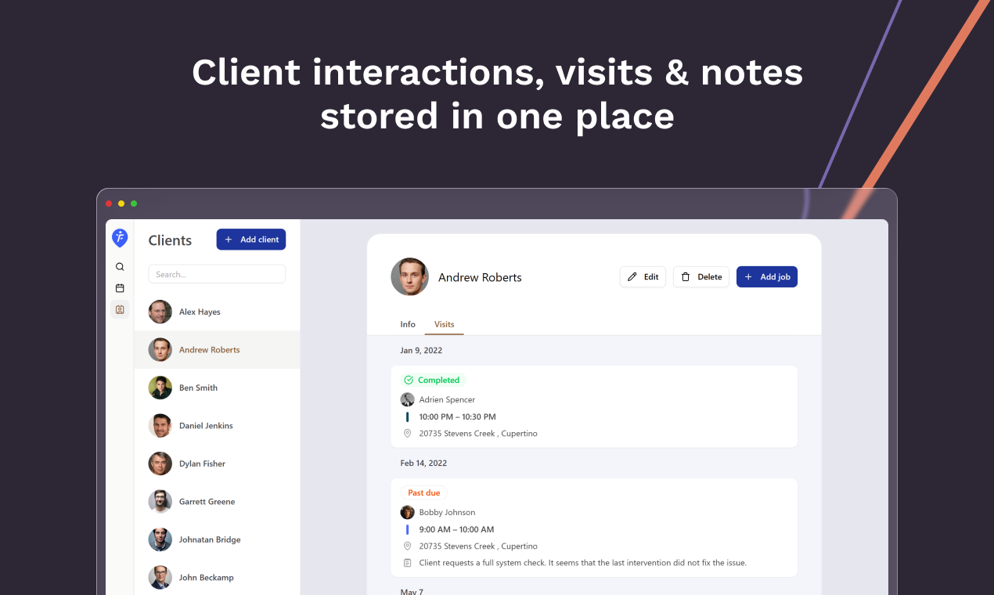Click technician Adrien Spencer
Screen dimensions: 994x595
click(x=447, y=400)
